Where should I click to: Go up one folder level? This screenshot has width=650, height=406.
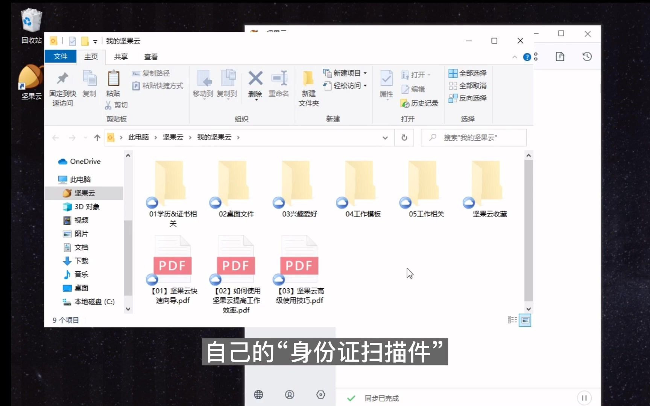click(97, 138)
